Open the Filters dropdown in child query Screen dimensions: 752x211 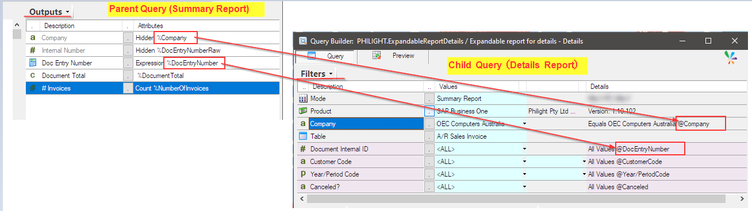click(x=331, y=74)
